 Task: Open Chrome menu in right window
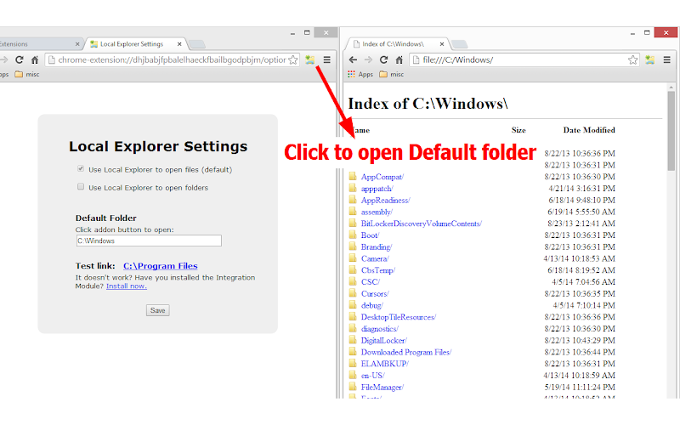pyautogui.click(x=667, y=59)
